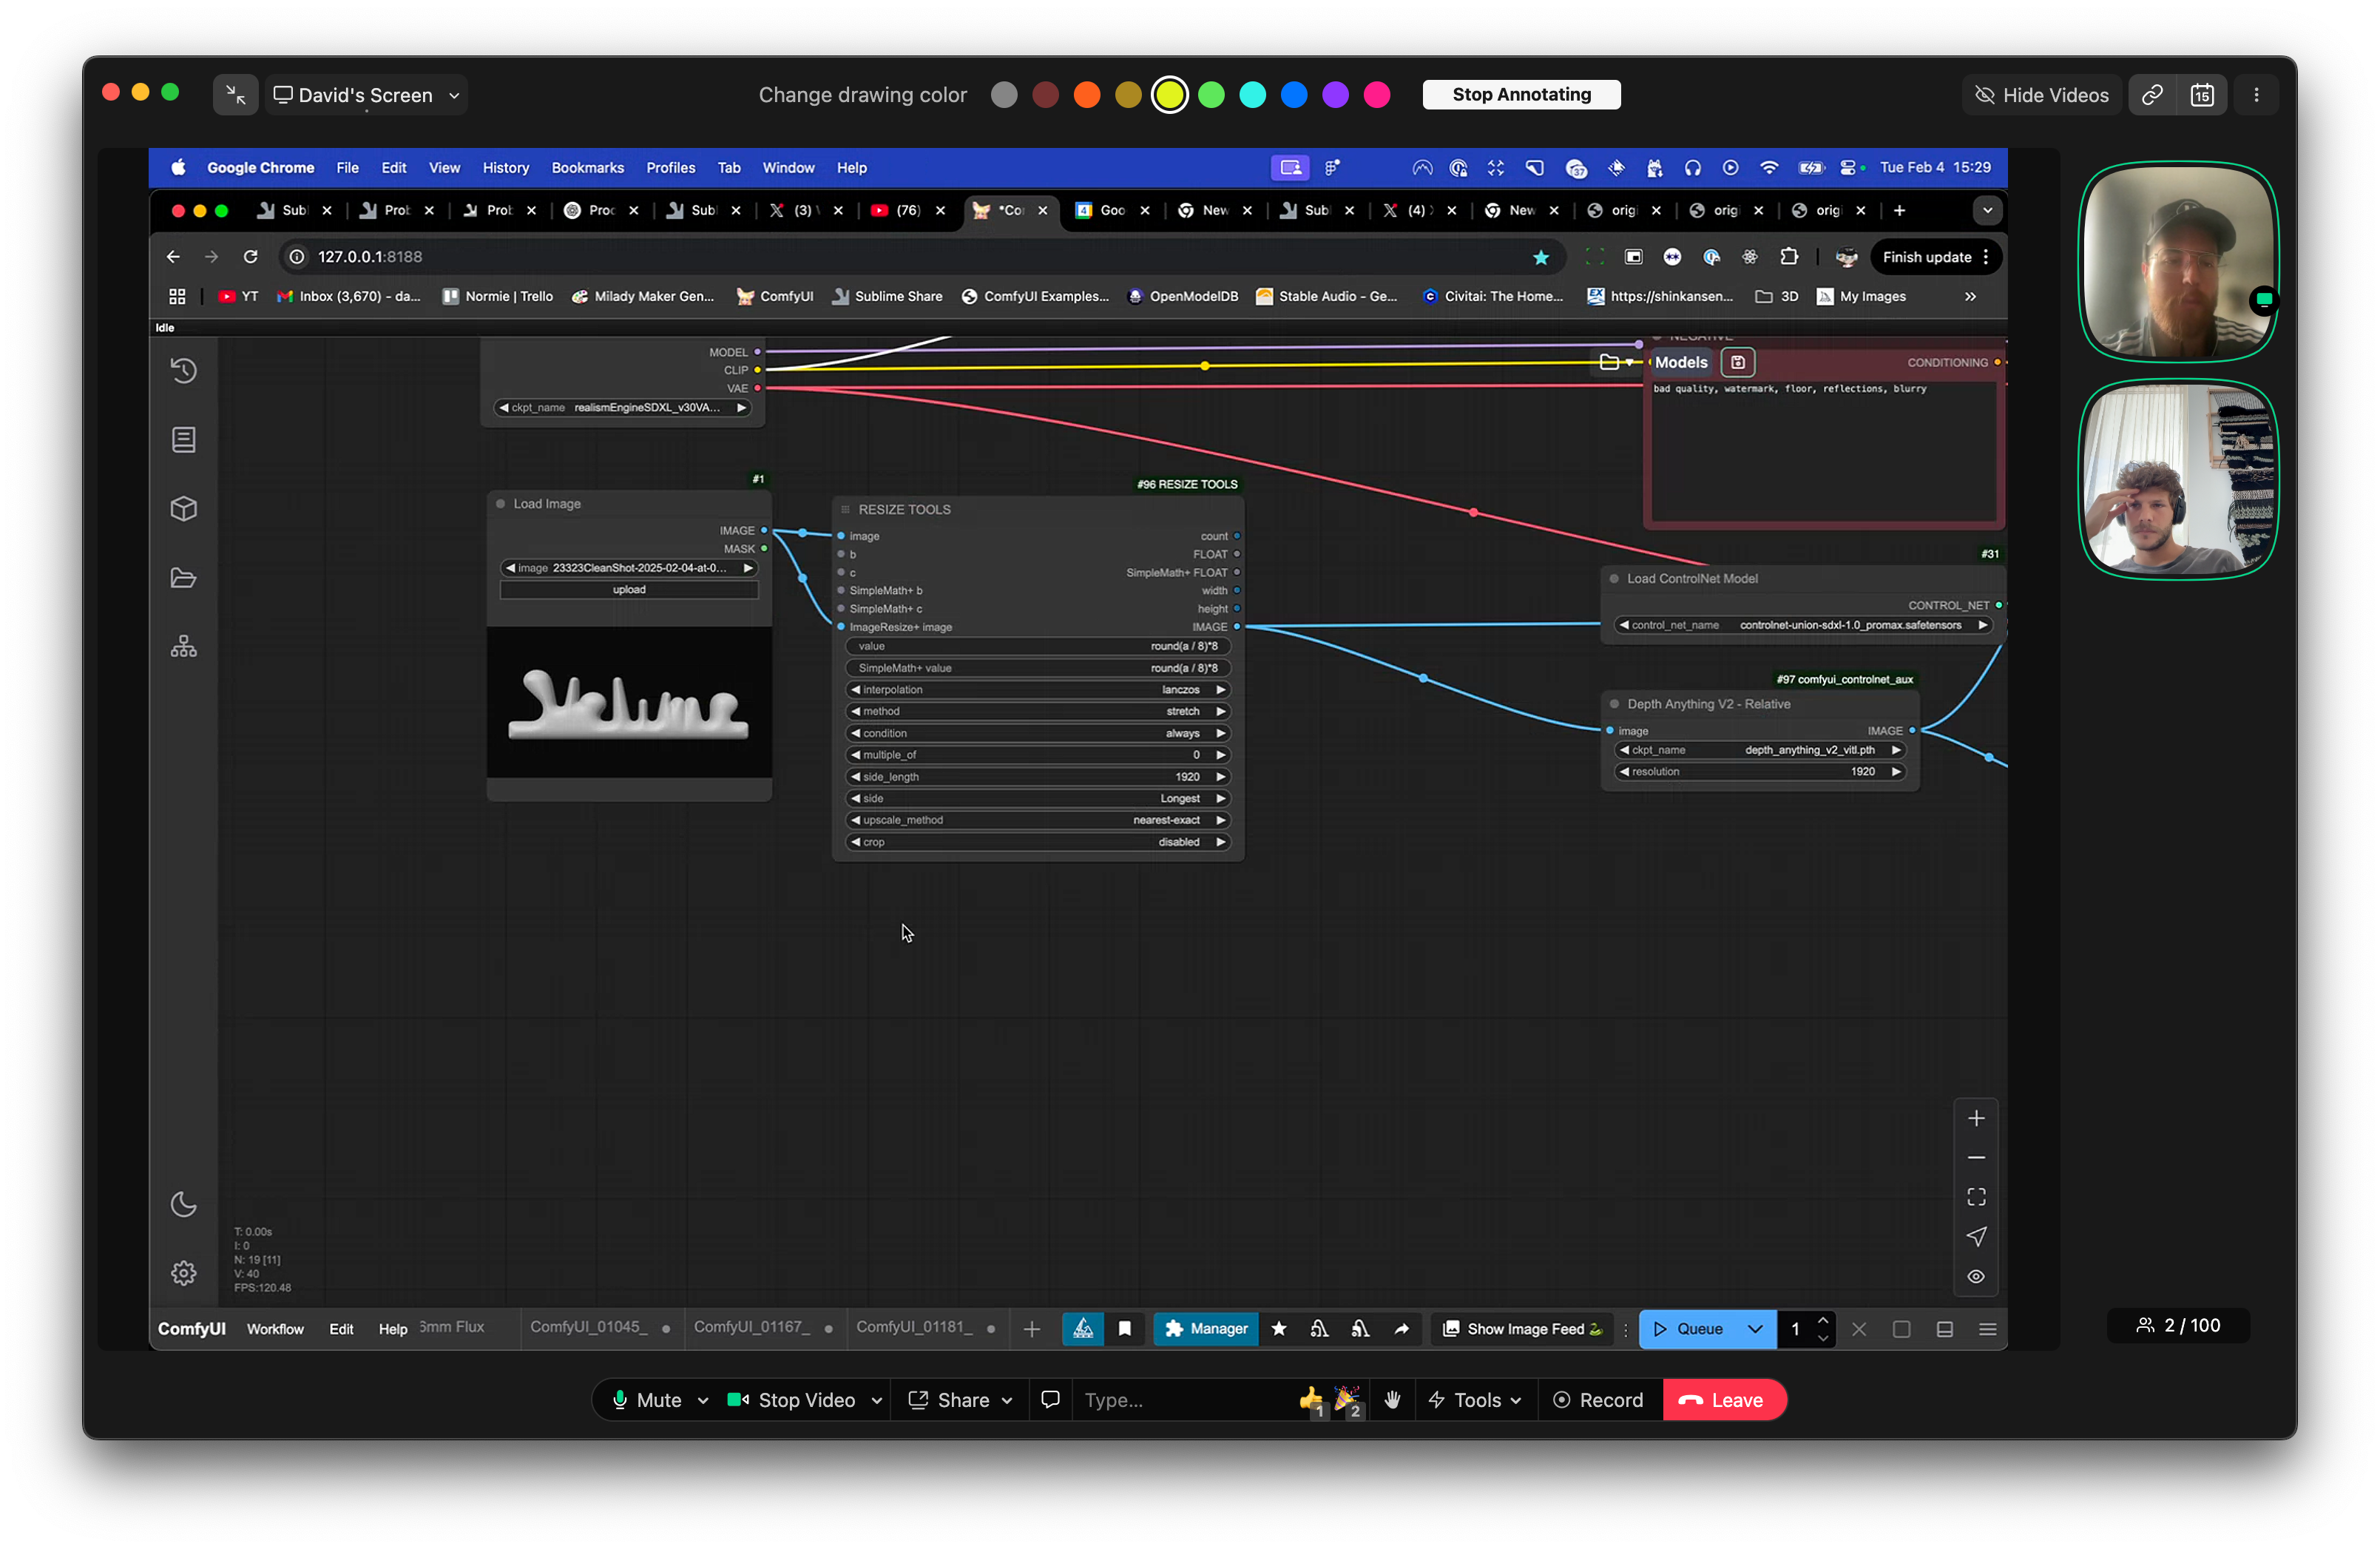
Task: Open Workflow menu in ComfyUI
Action: [275, 1328]
